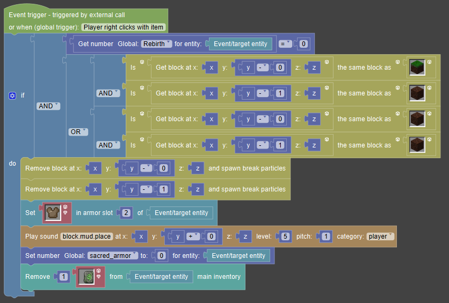The height and width of the screenshot is (303, 449).
Task: Click the 'or when (global trigger):' label
Action: (44, 27)
